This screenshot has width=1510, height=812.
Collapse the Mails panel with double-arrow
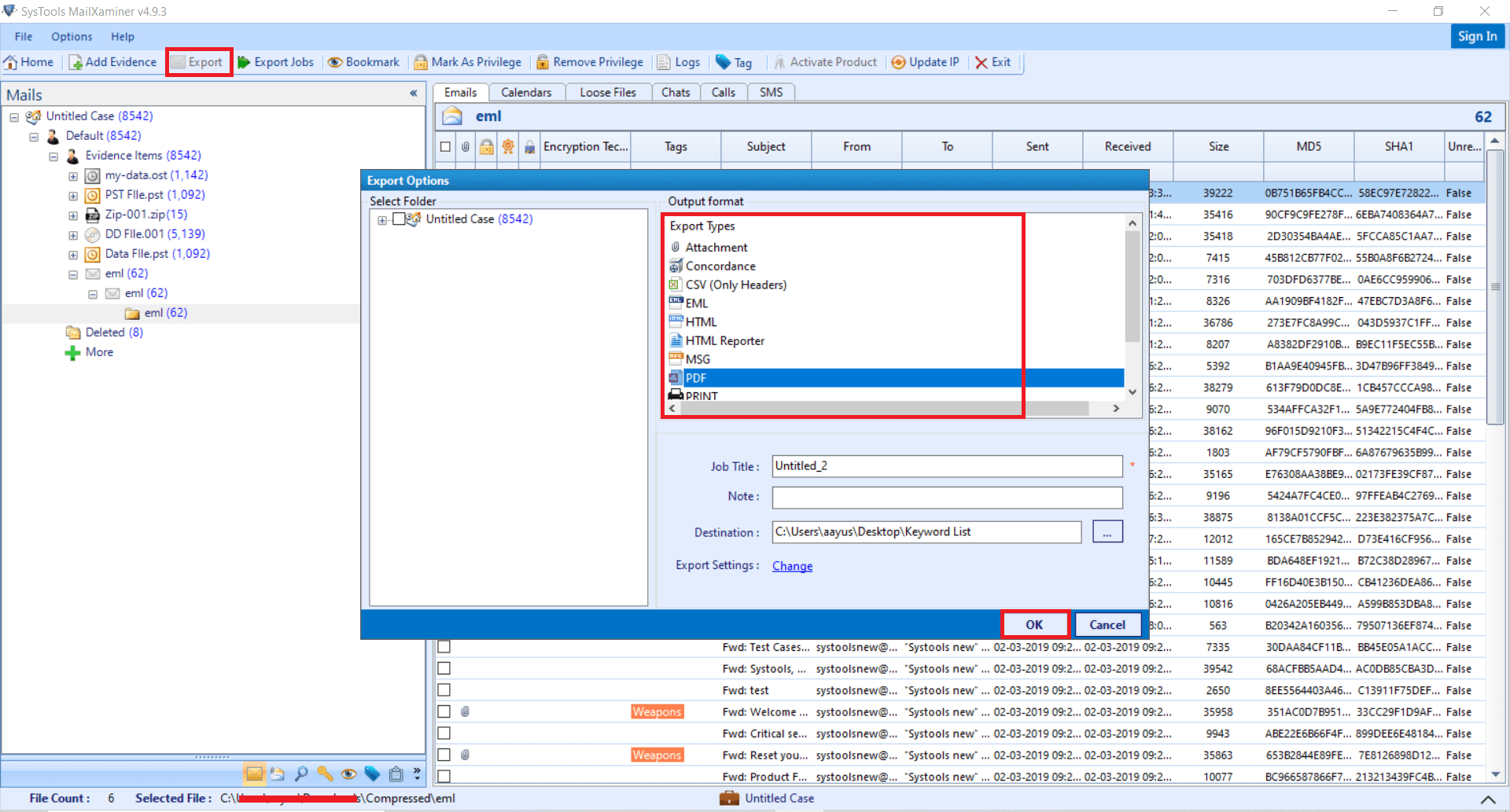[x=413, y=94]
